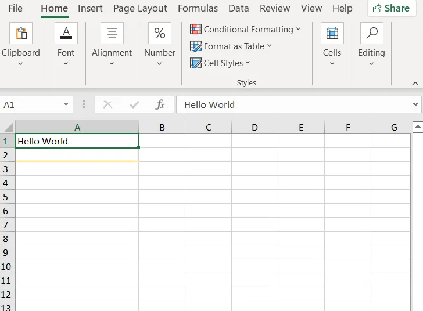Screen dimensions: 423x311
Task: Click the Share button
Action: (x=392, y=8)
